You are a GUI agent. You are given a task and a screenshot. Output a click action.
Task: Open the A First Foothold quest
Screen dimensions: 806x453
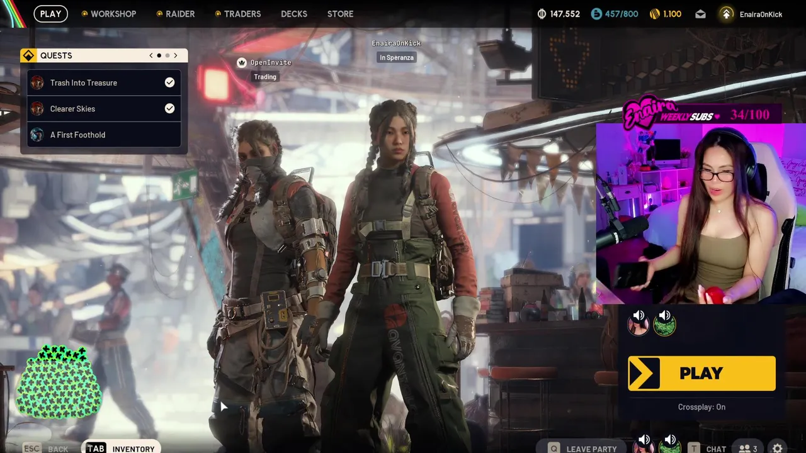[x=104, y=135]
